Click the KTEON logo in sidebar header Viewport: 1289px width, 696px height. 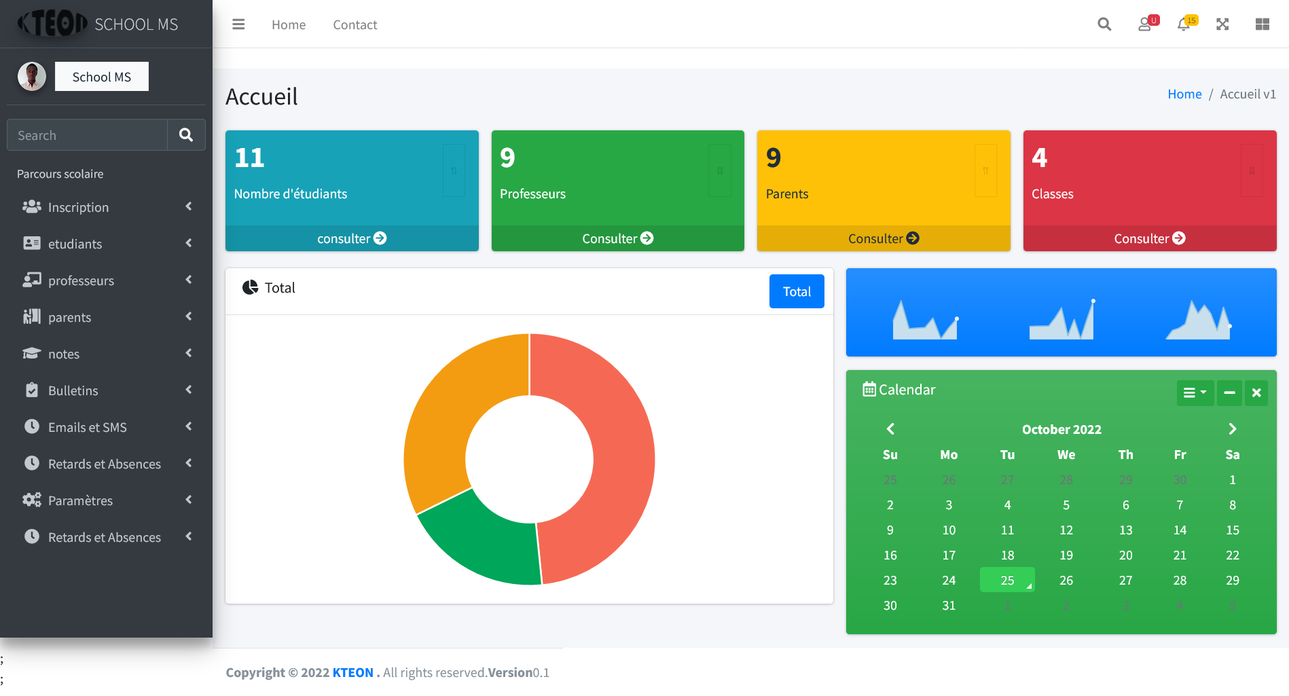click(53, 24)
